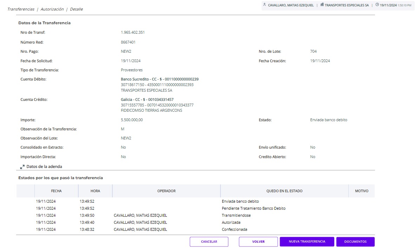Click the time 13:49:40 in table
Viewport: 415px width, 248px height.
[87, 222]
